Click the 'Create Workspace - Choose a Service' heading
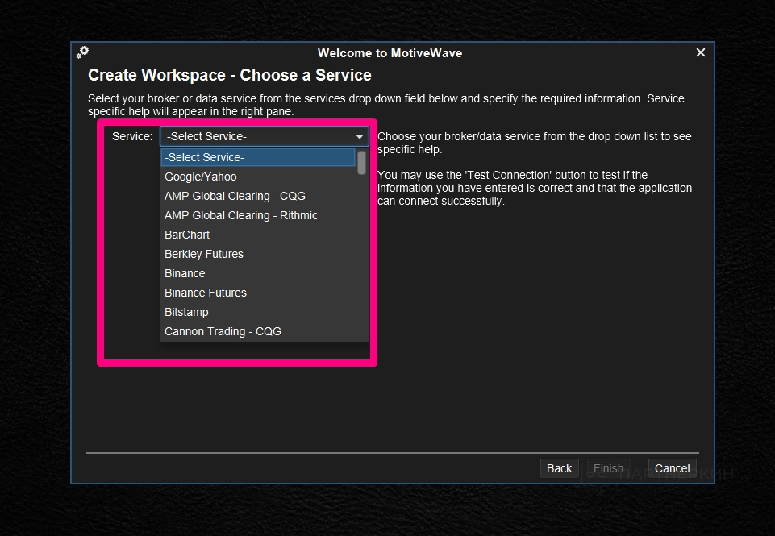Screen dimensions: 775x536 (x=230, y=75)
